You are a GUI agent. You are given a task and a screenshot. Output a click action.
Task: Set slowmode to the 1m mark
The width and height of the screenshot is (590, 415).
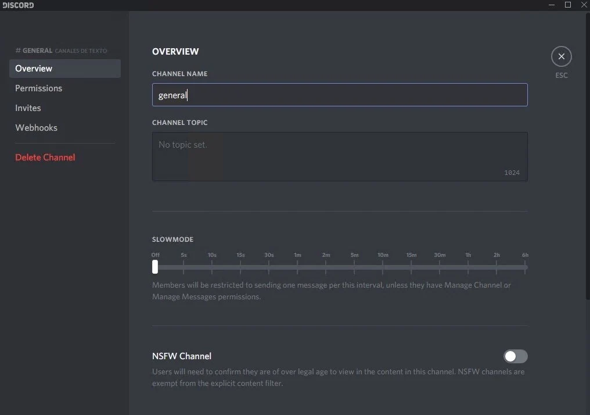point(297,267)
